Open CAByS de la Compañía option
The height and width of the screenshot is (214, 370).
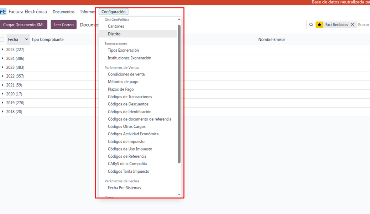[127, 164]
